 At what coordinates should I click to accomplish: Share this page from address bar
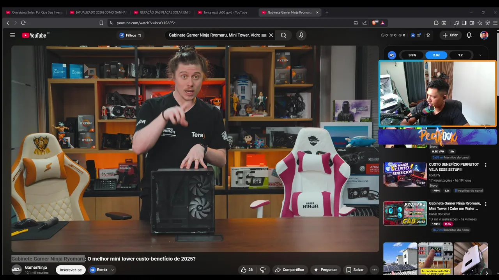[365, 23]
